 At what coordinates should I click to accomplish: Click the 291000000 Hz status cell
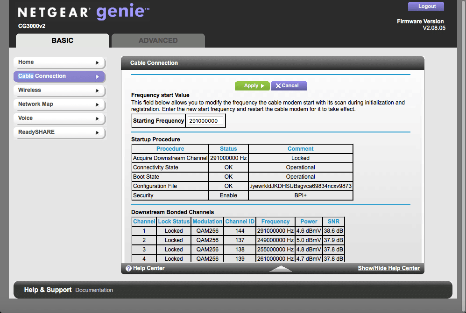click(228, 158)
